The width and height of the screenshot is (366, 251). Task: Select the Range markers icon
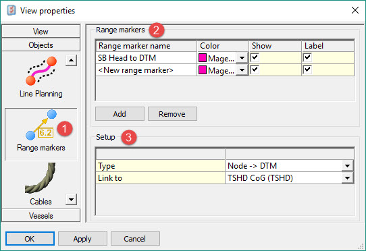coord(41,125)
